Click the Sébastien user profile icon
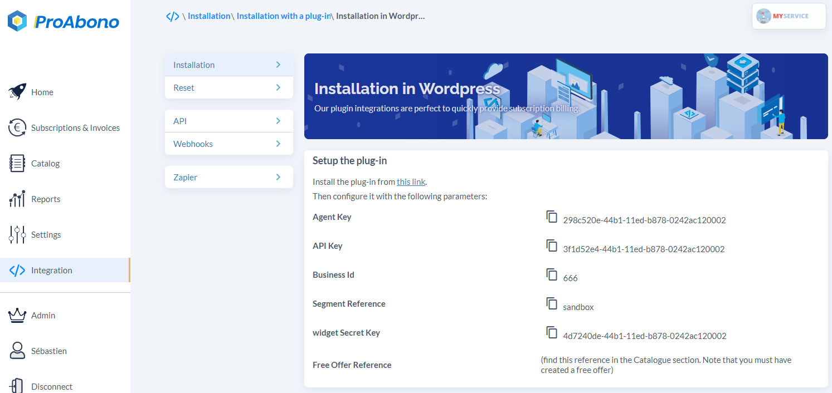832x393 pixels. coord(17,351)
